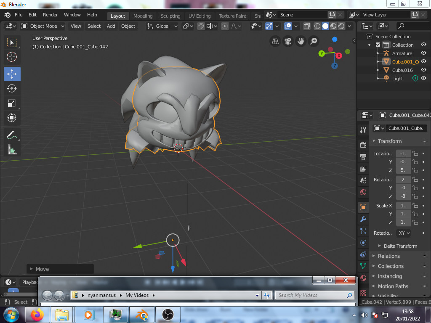
Task: Toggle visibility of Cube.016
Action: [x=424, y=70]
